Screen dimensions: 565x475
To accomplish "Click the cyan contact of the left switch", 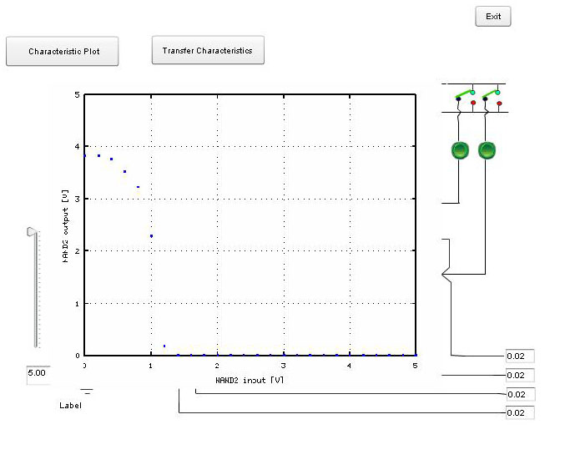I will [473, 91].
